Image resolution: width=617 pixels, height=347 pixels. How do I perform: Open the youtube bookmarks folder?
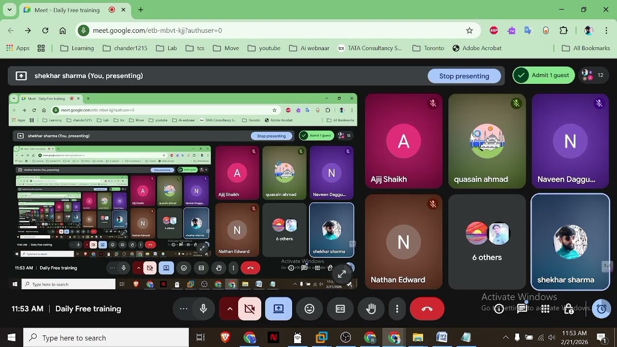(264, 48)
